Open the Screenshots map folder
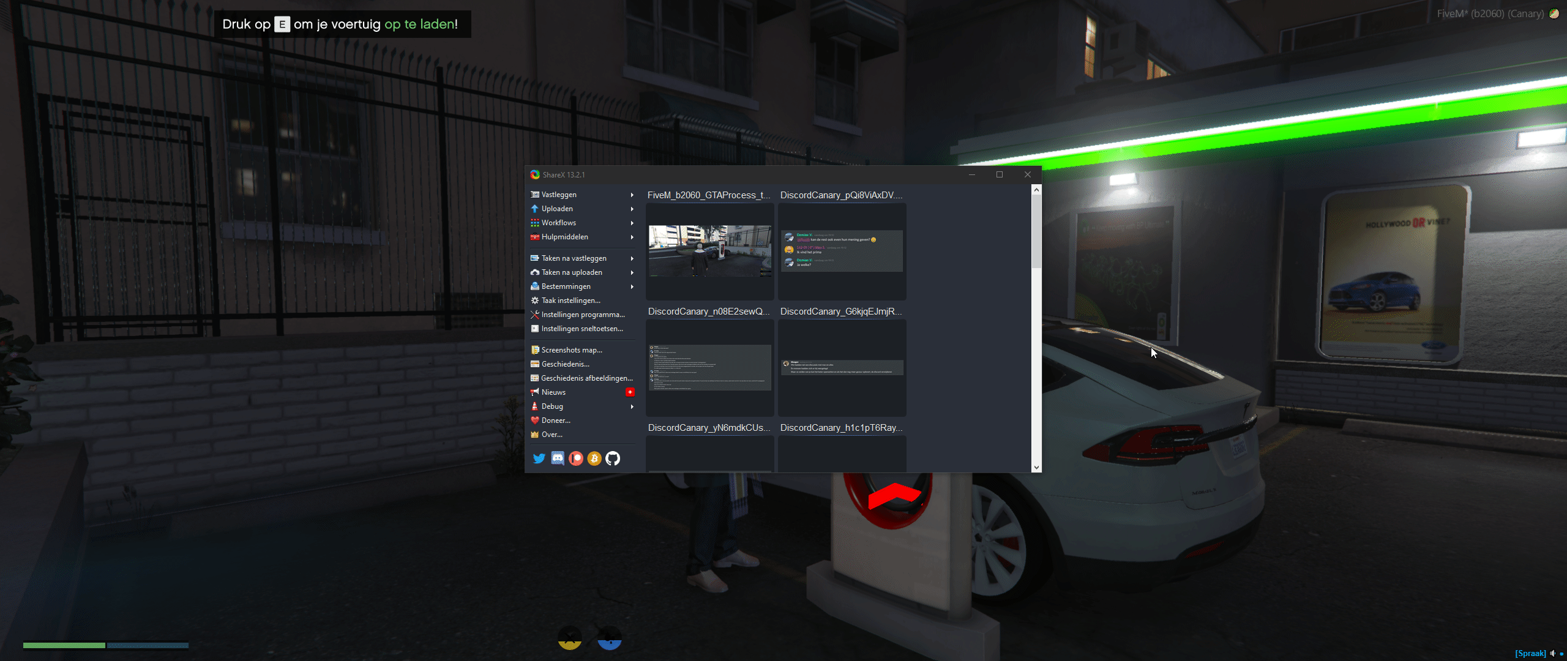 [x=571, y=350]
